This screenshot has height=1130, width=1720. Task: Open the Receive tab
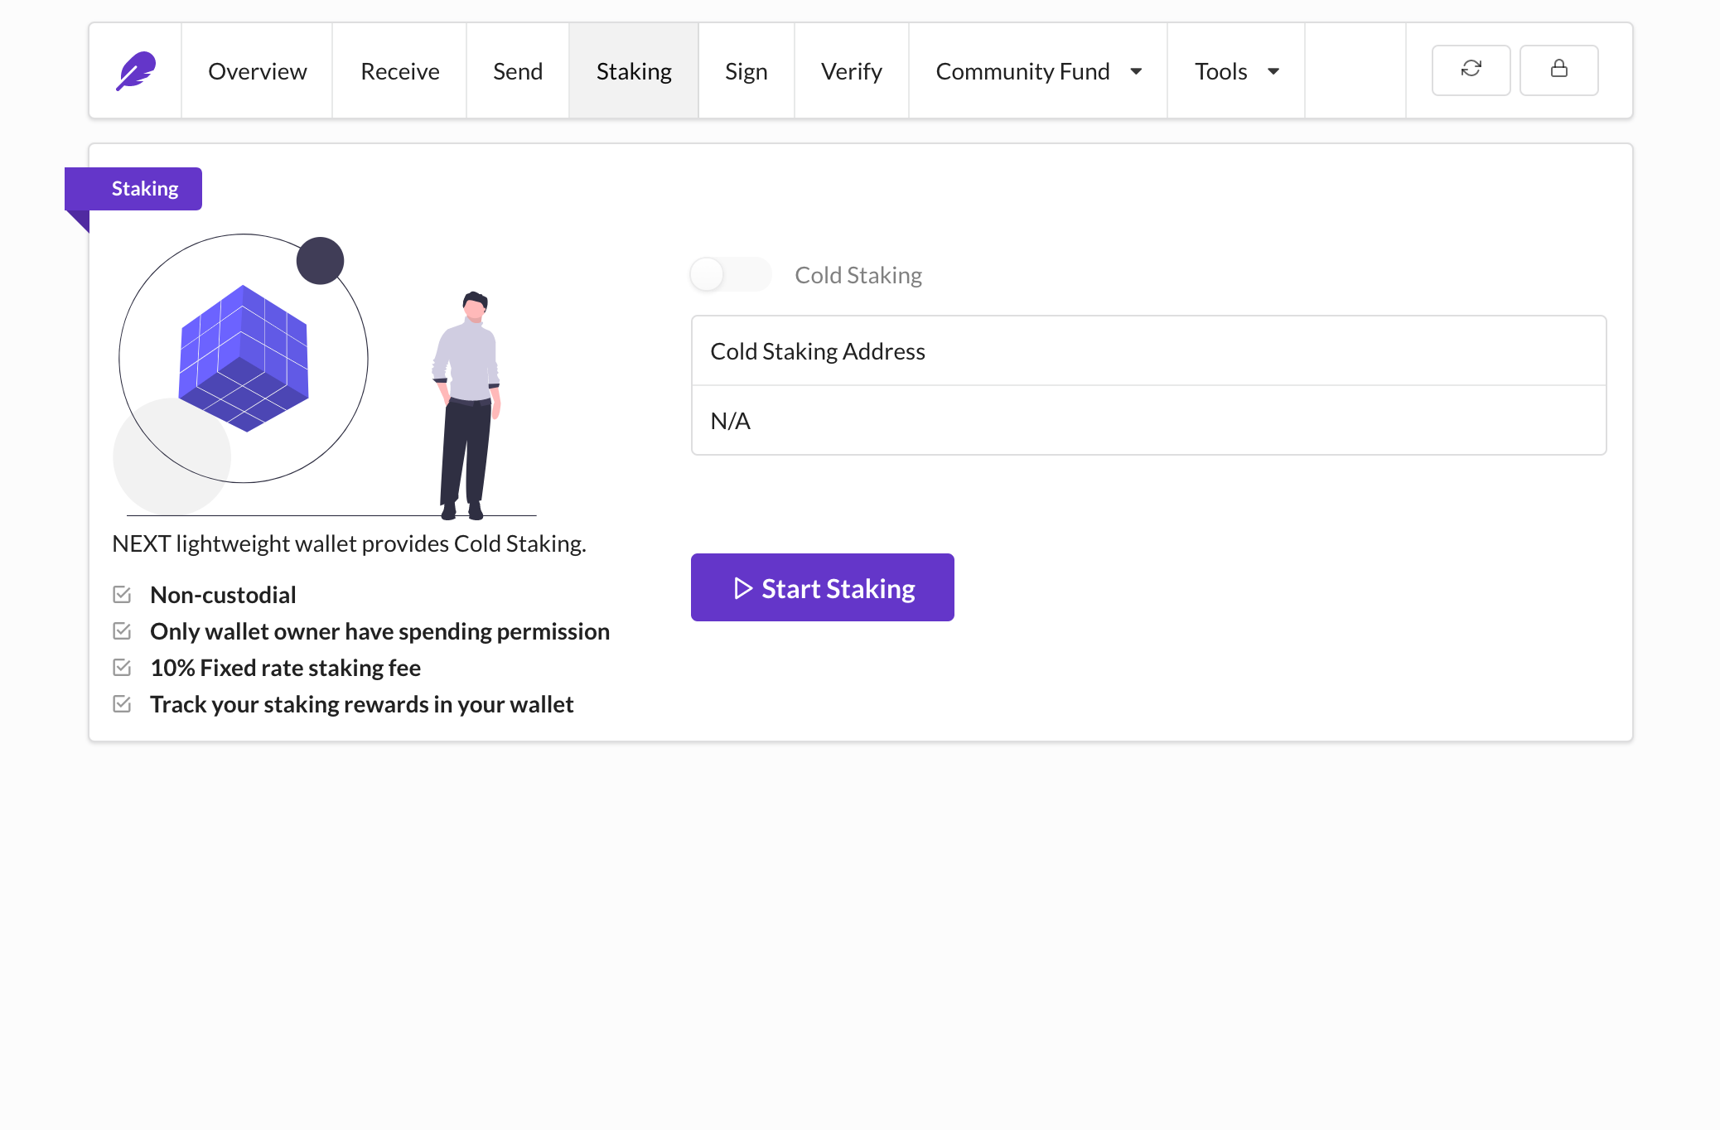(399, 71)
